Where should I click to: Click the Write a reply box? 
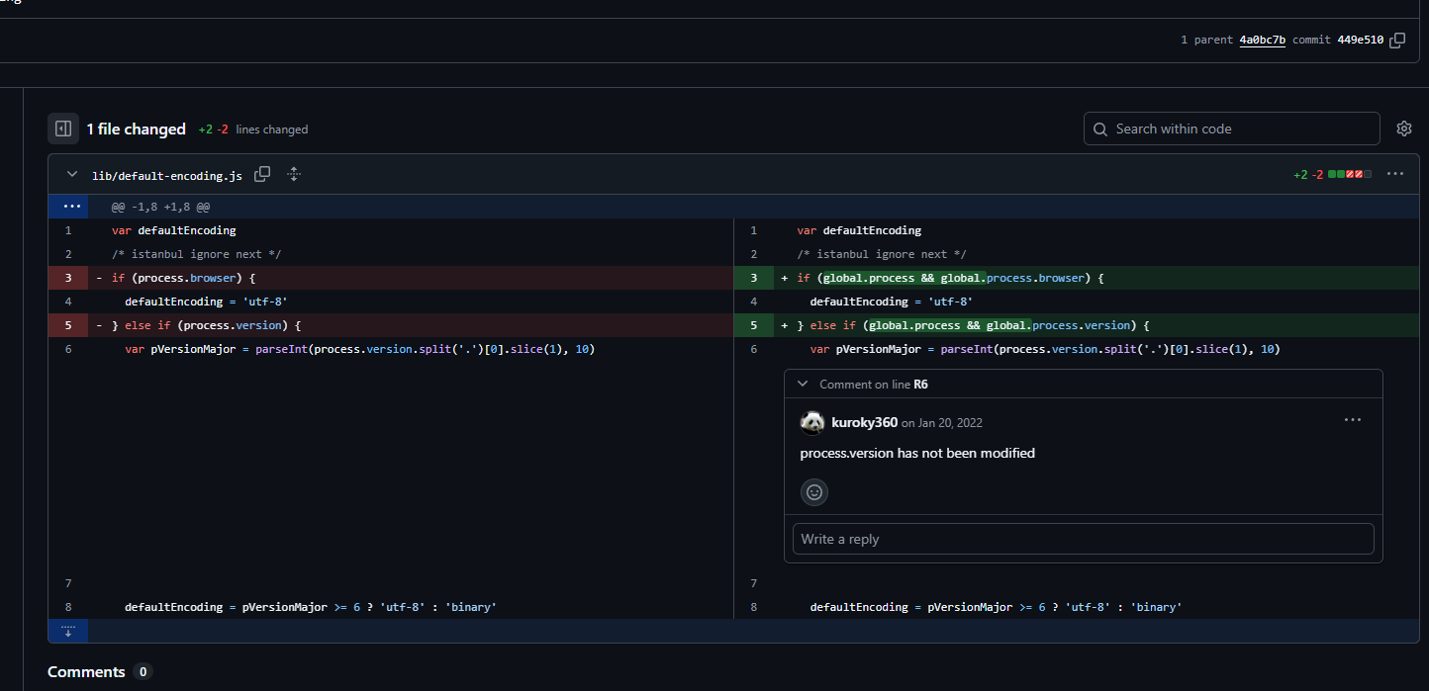click(1083, 539)
